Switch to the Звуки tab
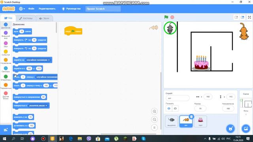253x142 pixels. coord(44,18)
